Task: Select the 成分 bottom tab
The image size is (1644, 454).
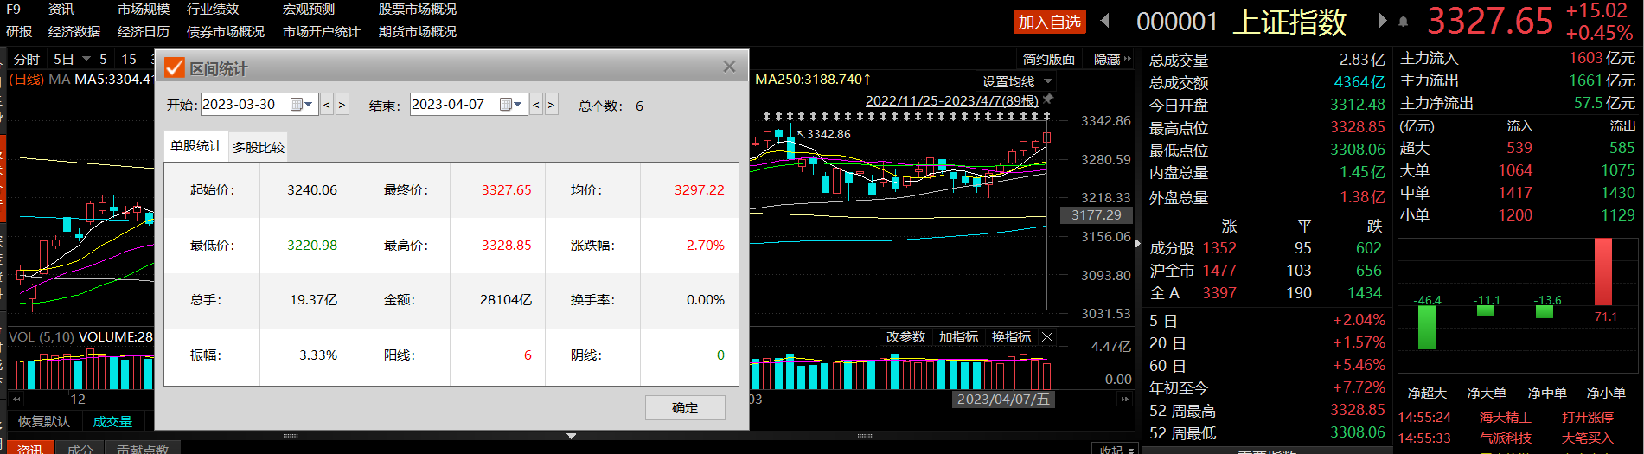Action: 80,448
